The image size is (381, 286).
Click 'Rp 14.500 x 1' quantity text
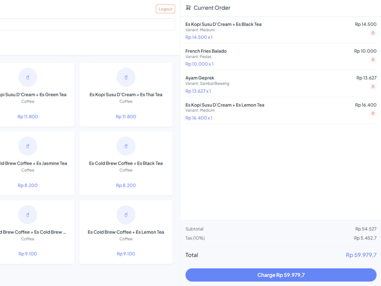[199, 37]
